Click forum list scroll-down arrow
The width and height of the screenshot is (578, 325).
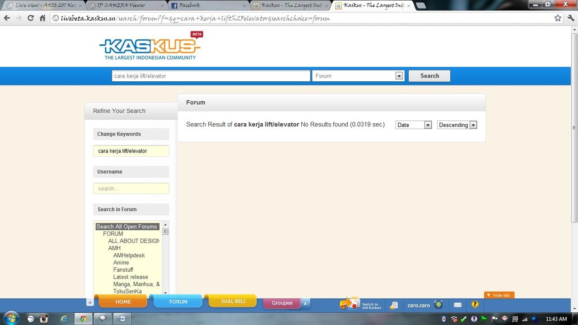coord(165,293)
